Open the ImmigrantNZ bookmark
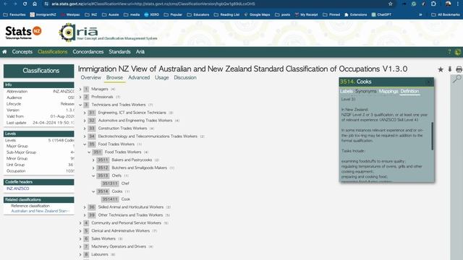Image resolution: width=463 pixels, height=260 pixels. pyautogui.click(x=43, y=14)
